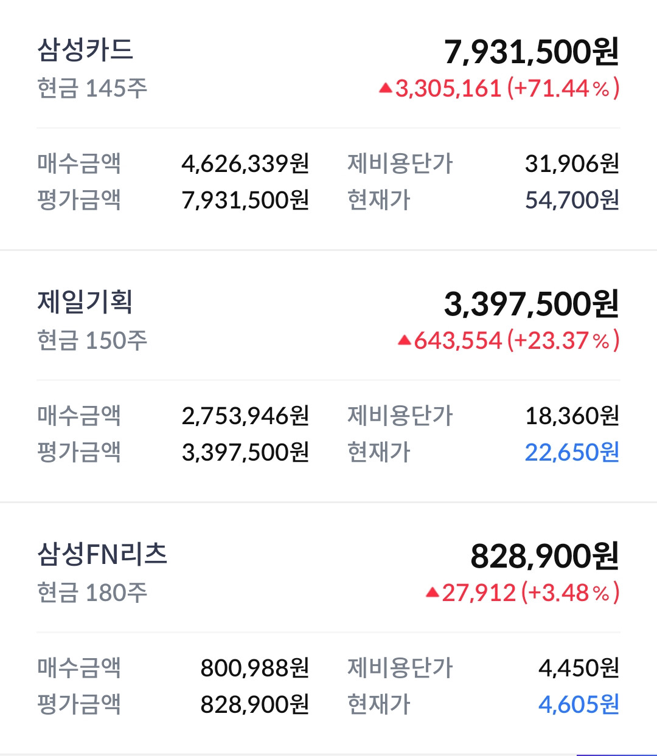The width and height of the screenshot is (657, 756).
Task: Select the 828,900원 headline valuation
Action: [544, 556]
